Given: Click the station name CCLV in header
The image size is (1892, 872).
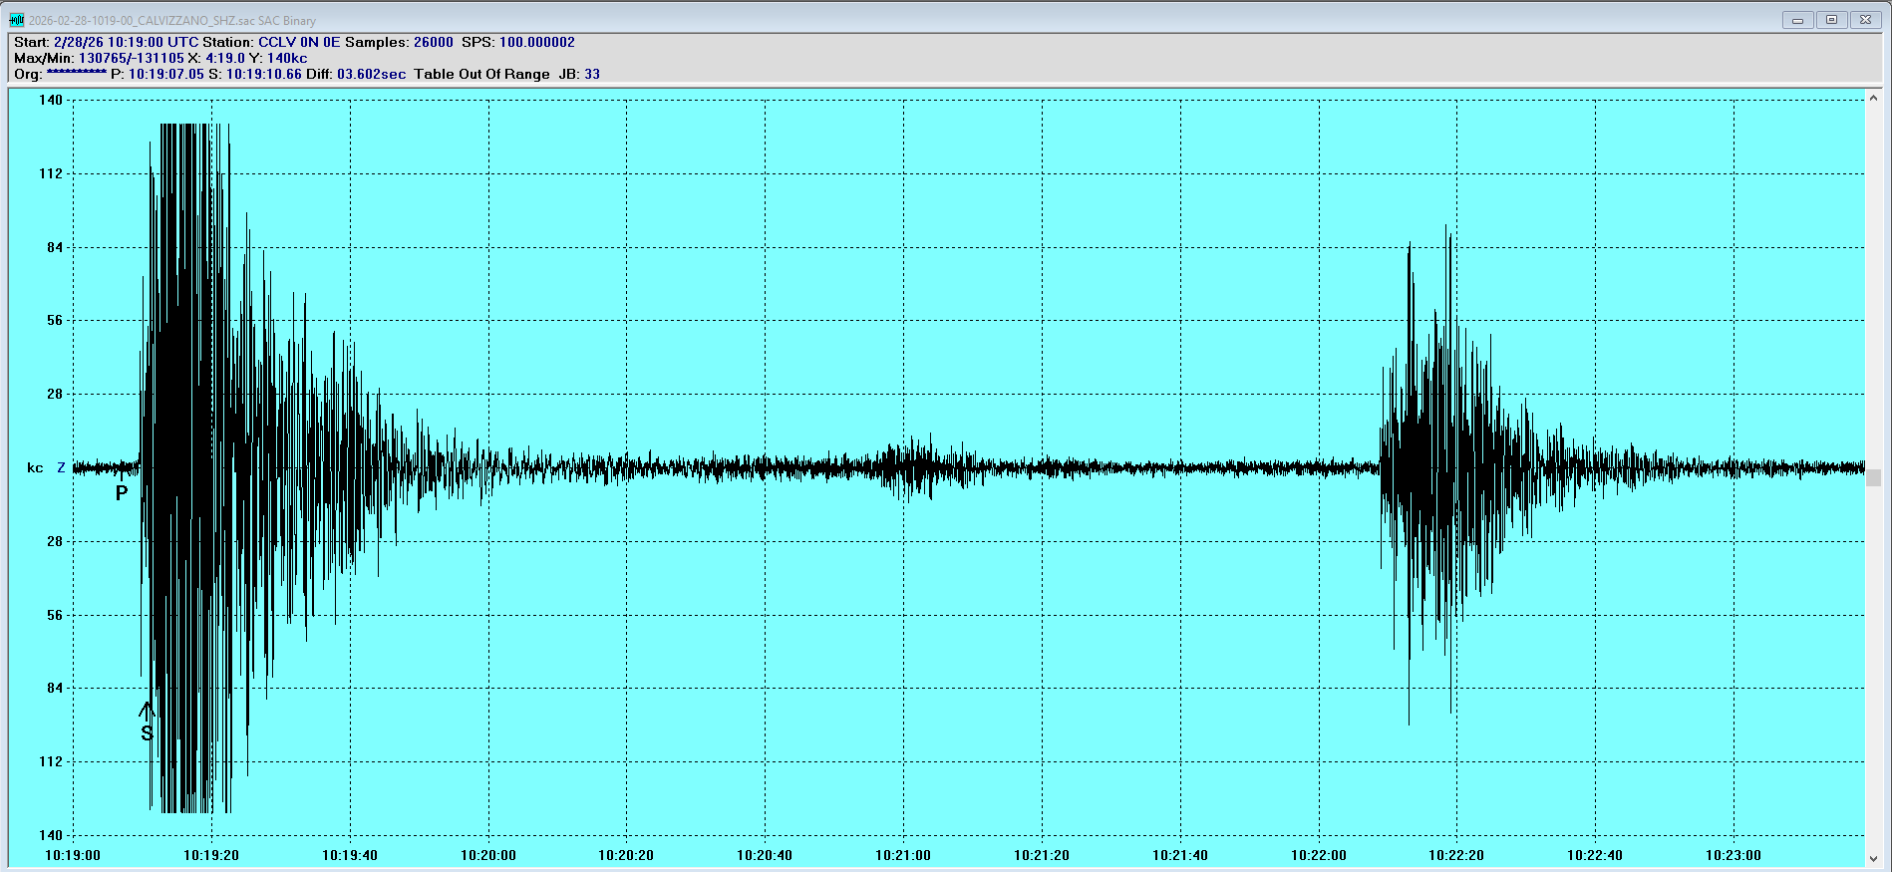Looking at the screenshot, I should pyautogui.click(x=277, y=42).
